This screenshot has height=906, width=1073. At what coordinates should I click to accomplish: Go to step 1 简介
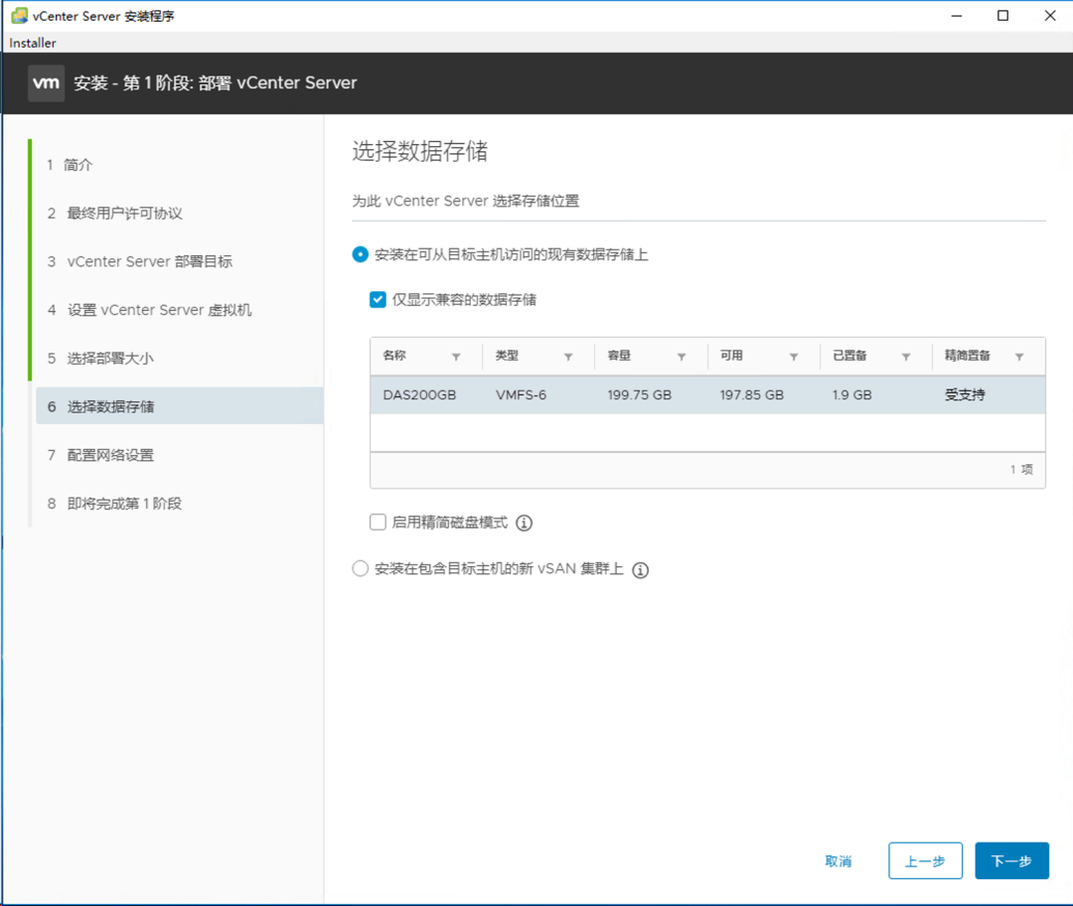(x=70, y=165)
